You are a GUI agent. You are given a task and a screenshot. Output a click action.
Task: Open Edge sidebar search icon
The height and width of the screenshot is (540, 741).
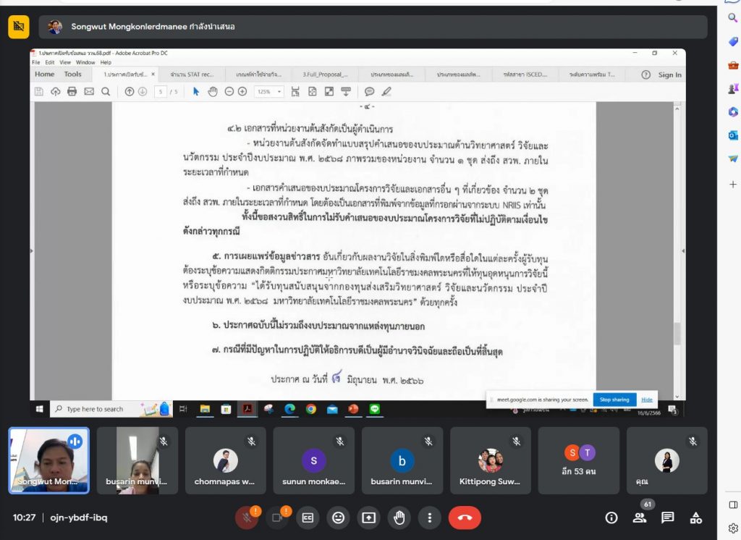click(733, 18)
